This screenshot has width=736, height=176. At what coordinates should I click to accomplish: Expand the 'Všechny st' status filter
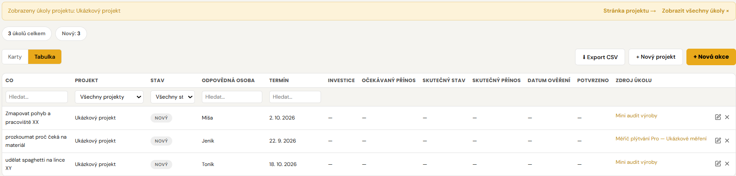tap(173, 97)
